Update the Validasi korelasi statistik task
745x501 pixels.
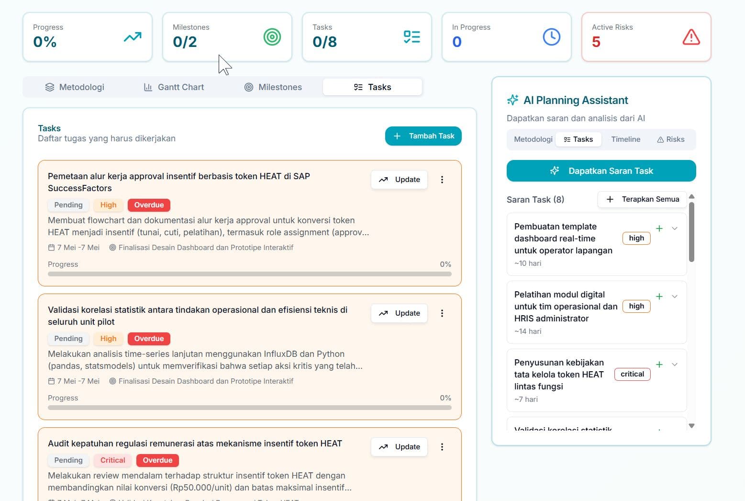(x=399, y=313)
